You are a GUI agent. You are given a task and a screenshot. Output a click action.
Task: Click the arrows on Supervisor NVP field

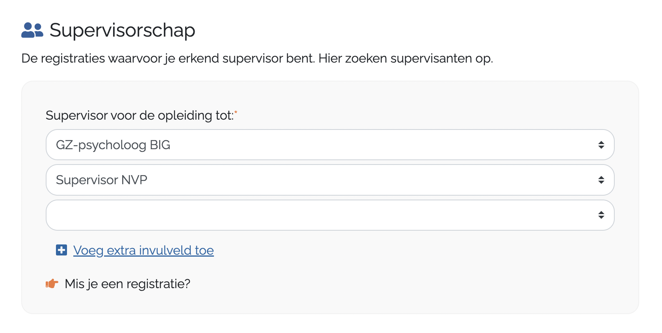point(601,180)
